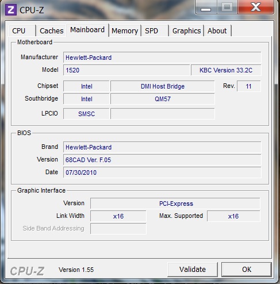Viewport: 280px width, 284px height.
Task: Click the Southbridge label
Action: (x=41, y=98)
